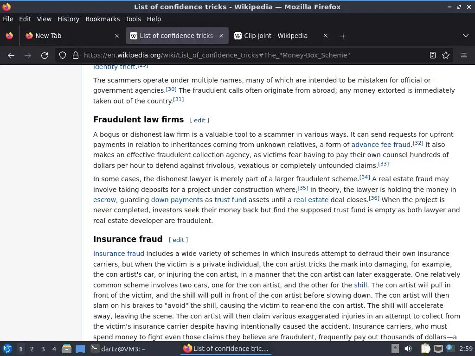Open the volume speaker tray icon
The height and width of the screenshot is (356, 475).
(x=408, y=349)
